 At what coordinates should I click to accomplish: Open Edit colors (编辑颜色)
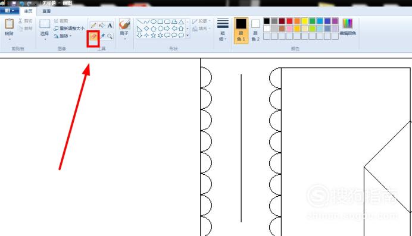348,27
